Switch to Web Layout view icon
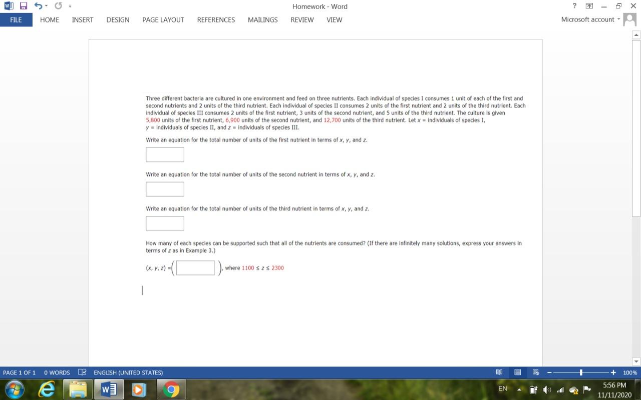Screen dimensions: 641x400 535,372
